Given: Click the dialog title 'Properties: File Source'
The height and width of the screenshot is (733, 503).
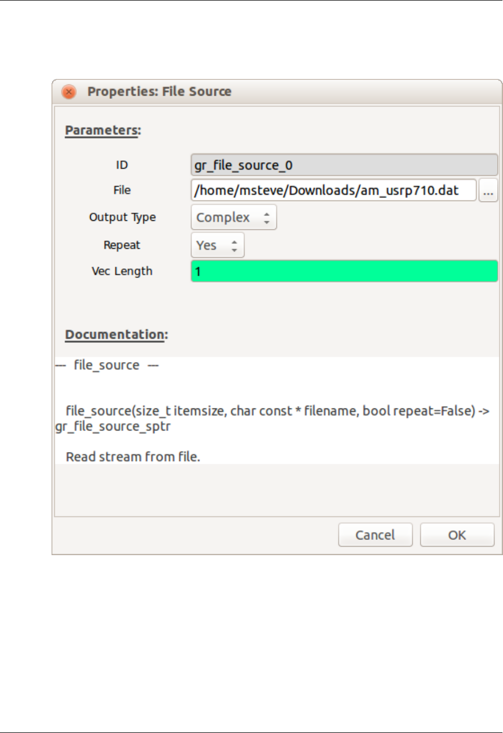Looking at the screenshot, I should [159, 92].
